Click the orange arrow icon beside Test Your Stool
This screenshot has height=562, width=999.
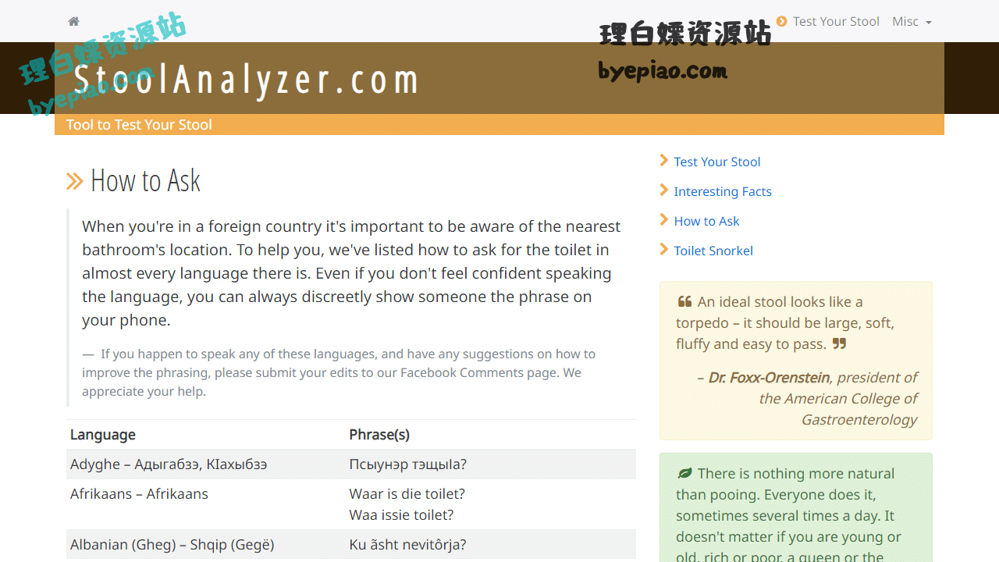click(781, 21)
